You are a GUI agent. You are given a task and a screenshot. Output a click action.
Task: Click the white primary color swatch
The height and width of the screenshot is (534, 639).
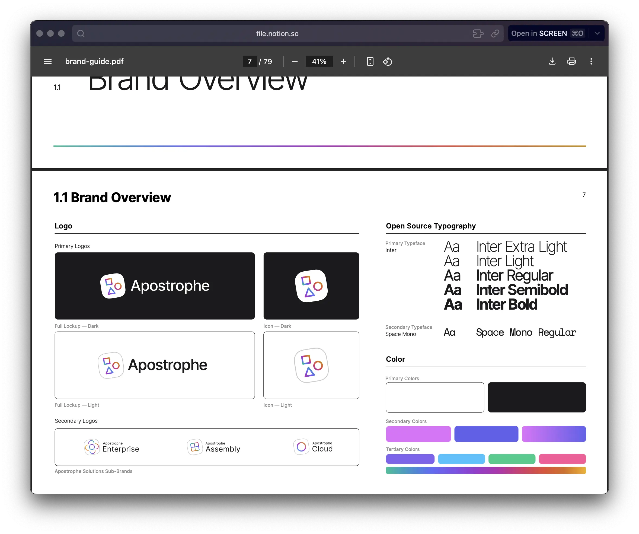[x=435, y=397]
